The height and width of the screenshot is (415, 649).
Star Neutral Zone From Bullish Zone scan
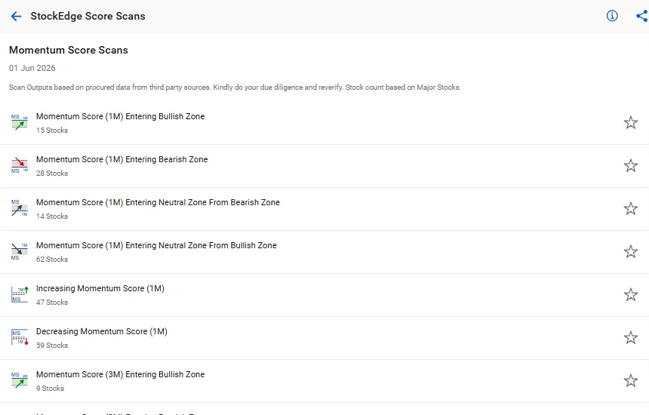630,251
